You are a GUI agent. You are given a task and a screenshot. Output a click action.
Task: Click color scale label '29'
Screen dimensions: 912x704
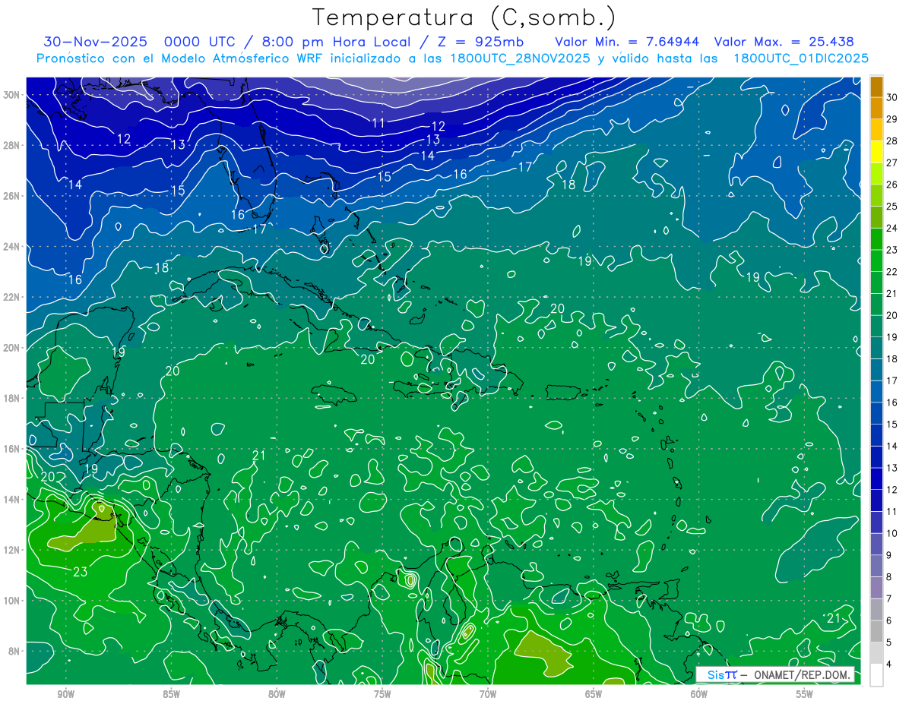coord(892,119)
